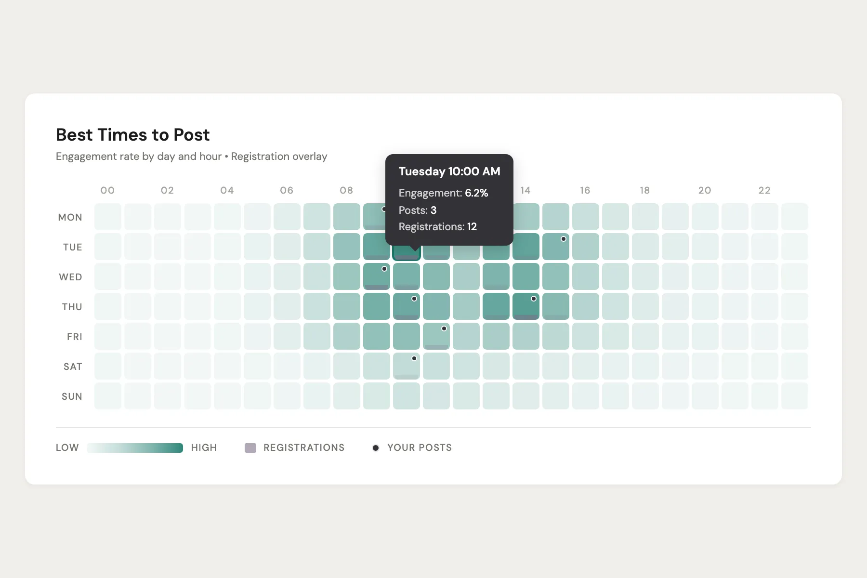Select the Tuesday 09:00 heatmap cell
This screenshot has height=578, width=867.
click(x=376, y=247)
